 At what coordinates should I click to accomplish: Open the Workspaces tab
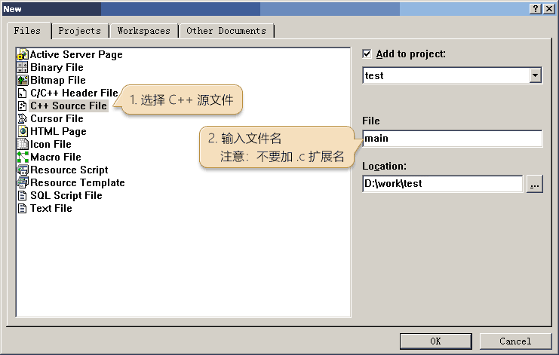point(144,31)
